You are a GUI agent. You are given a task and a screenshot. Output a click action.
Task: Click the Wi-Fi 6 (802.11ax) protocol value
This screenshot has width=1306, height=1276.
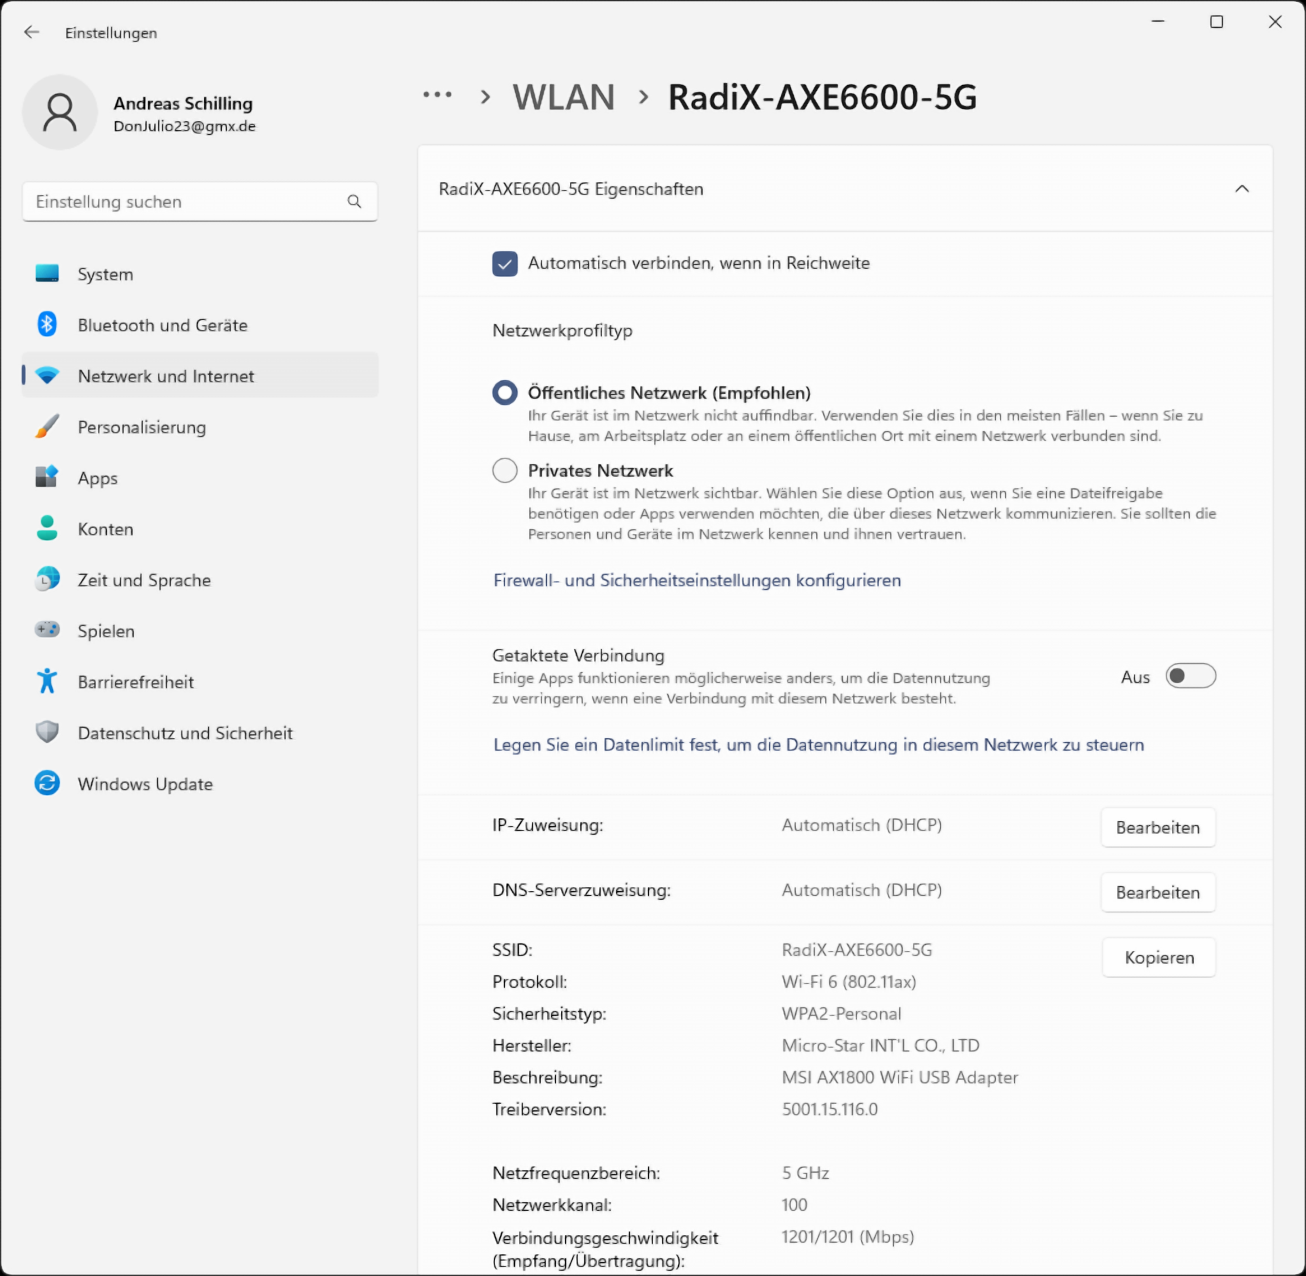[849, 981]
